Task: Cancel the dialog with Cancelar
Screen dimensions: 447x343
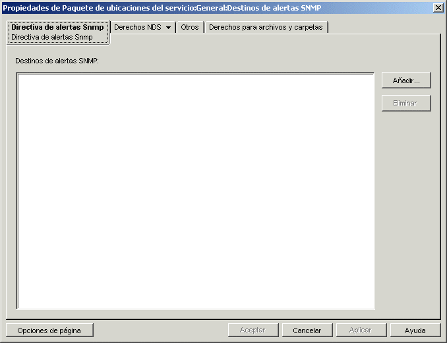Action: coord(307,330)
